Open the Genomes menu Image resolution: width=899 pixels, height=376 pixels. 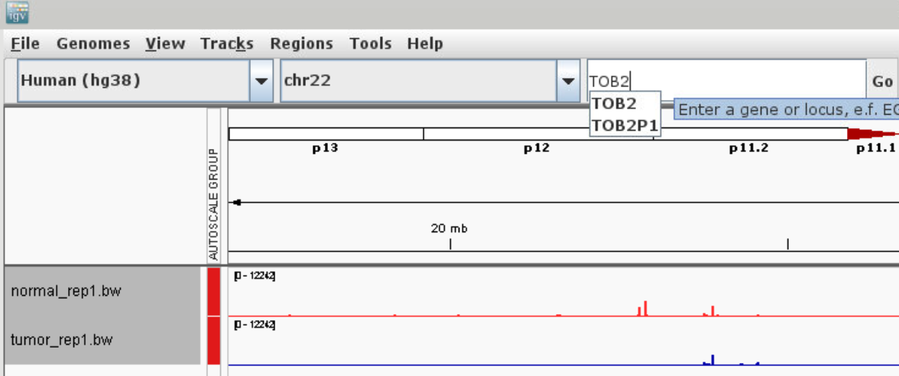tap(93, 44)
